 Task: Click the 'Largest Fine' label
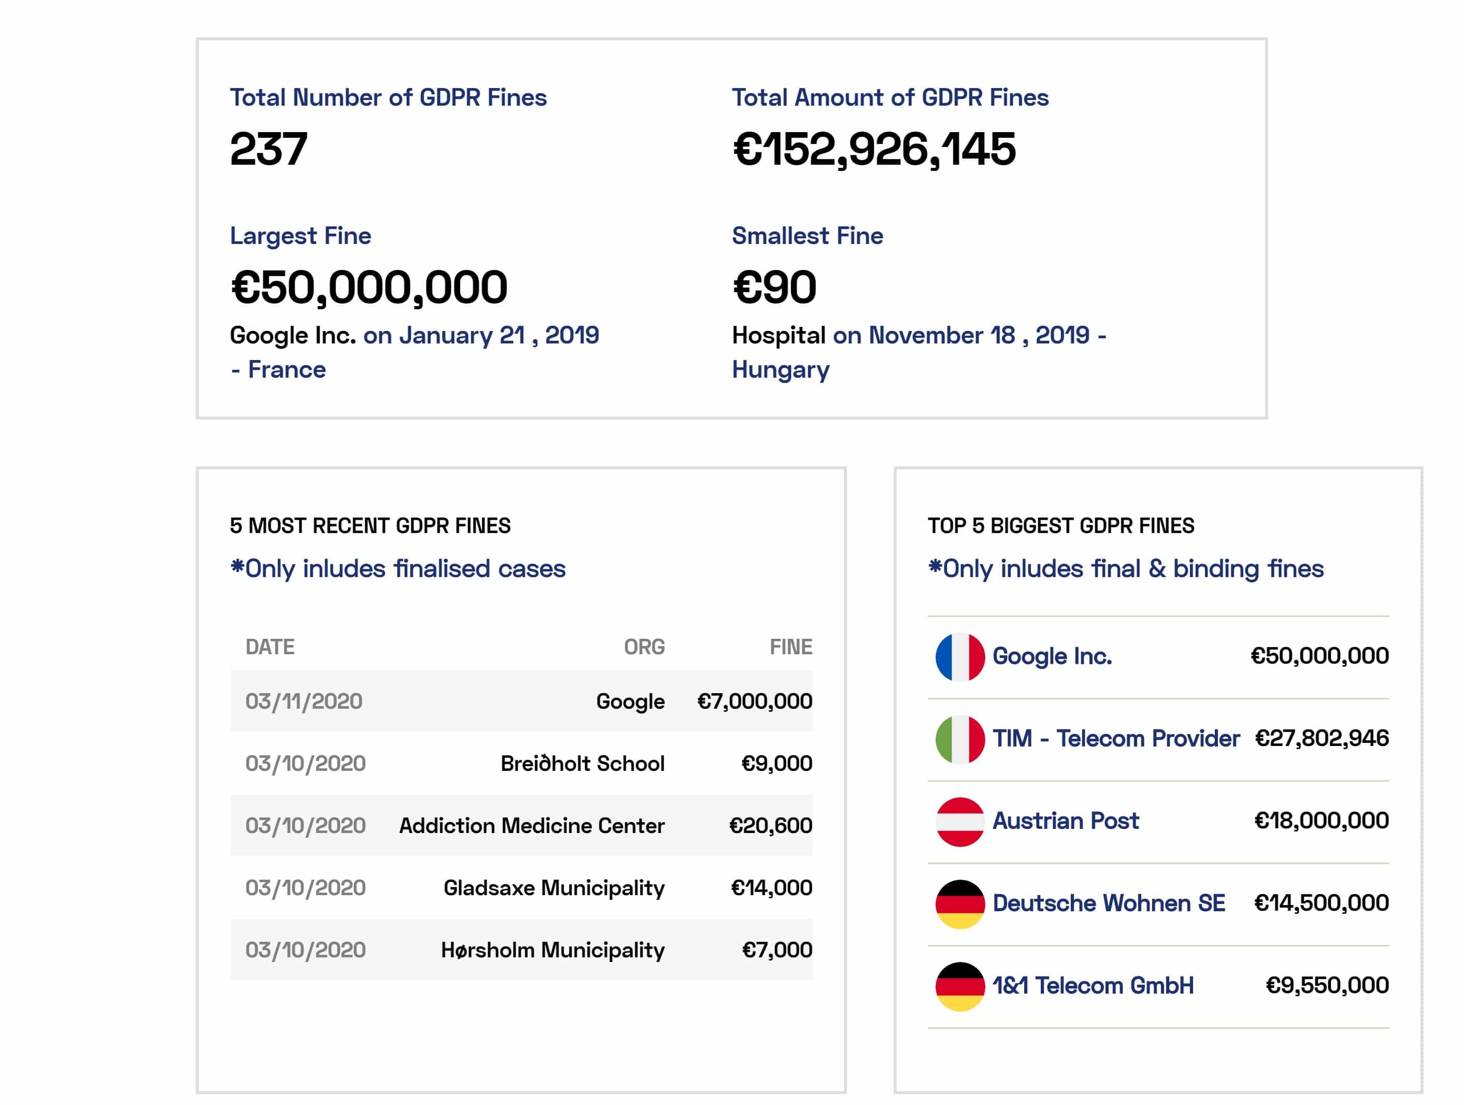[300, 236]
